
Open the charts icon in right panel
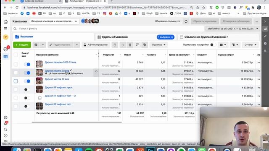pos(265,29)
